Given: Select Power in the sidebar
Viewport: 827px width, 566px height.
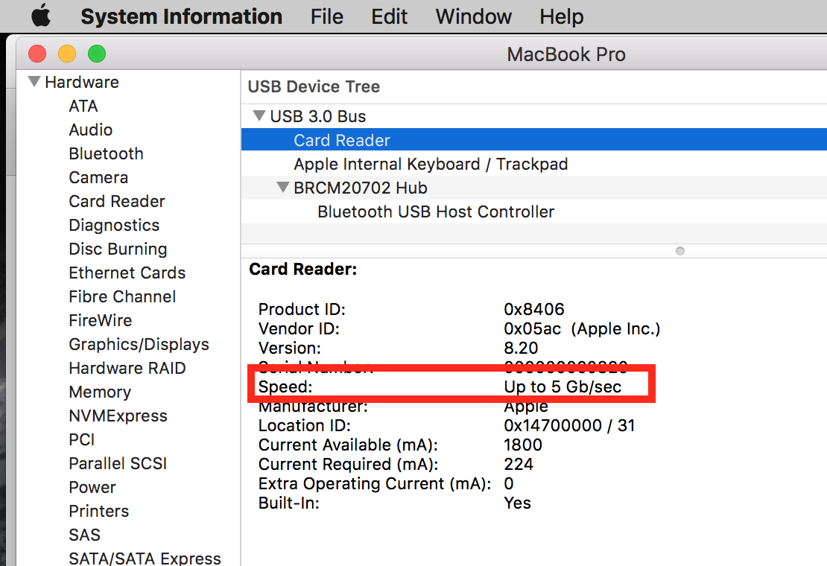Looking at the screenshot, I should (x=92, y=487).
